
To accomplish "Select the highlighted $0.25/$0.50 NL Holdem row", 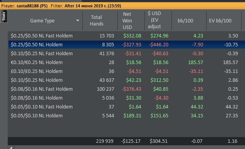I will point(127,44).
